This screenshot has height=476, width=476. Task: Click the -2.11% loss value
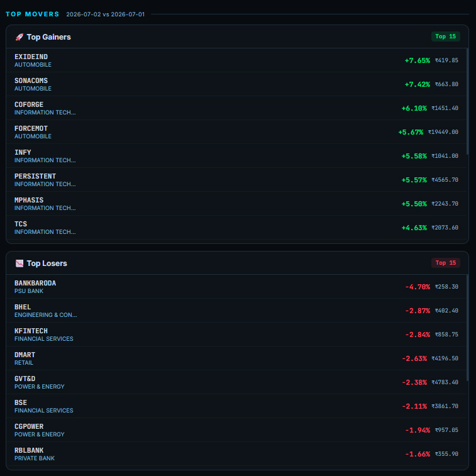[414, 406]
